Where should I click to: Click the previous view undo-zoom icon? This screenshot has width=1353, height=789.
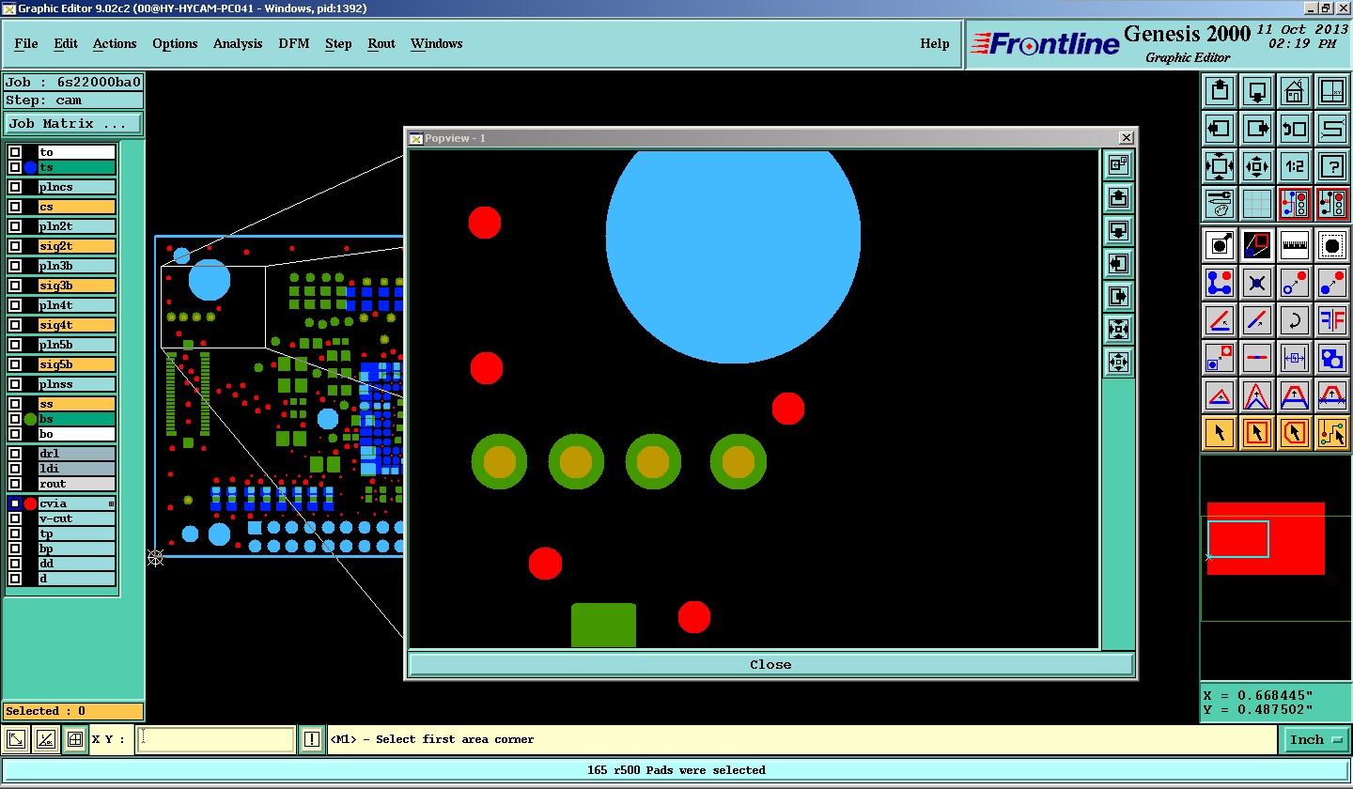(1295, 128)
